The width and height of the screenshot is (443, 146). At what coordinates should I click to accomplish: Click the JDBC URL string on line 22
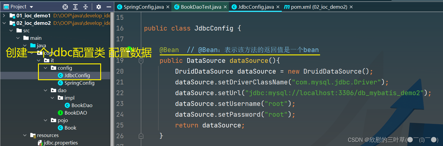334,93
